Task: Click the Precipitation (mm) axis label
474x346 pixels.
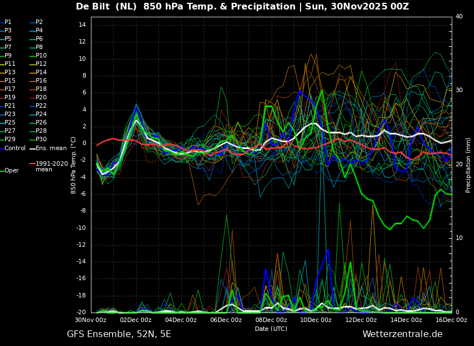Action: 468,165
